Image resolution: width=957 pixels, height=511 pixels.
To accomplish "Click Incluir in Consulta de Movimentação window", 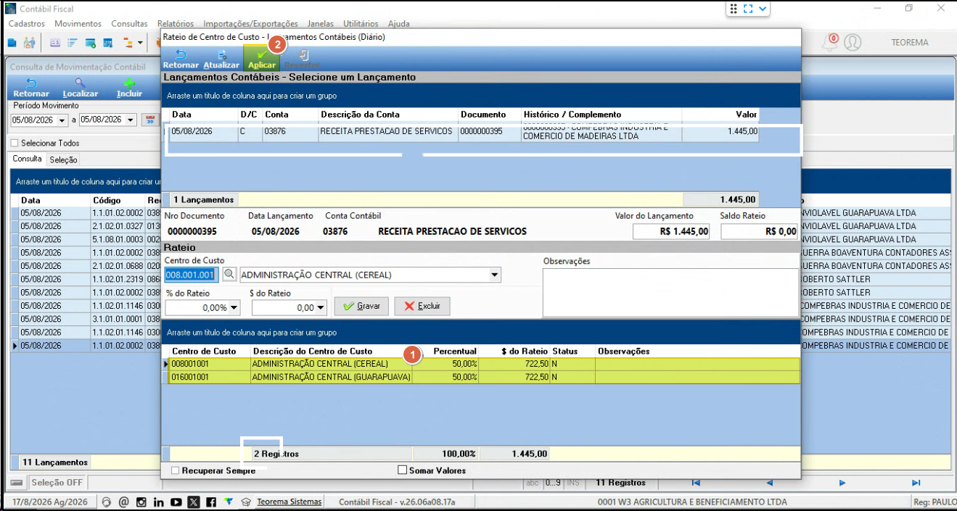I will coord(129,88).
